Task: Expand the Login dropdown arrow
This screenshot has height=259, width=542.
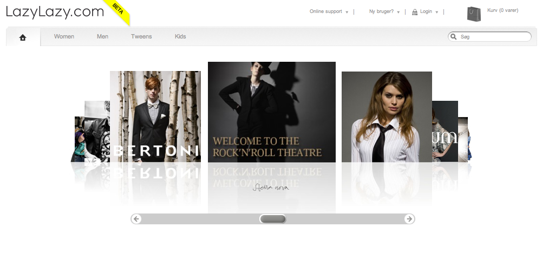Action: 436,12
